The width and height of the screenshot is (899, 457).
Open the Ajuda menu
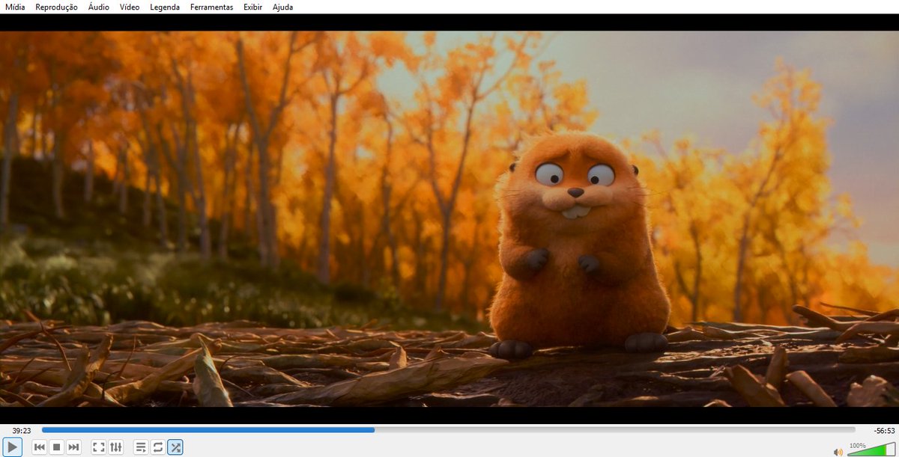282,7
